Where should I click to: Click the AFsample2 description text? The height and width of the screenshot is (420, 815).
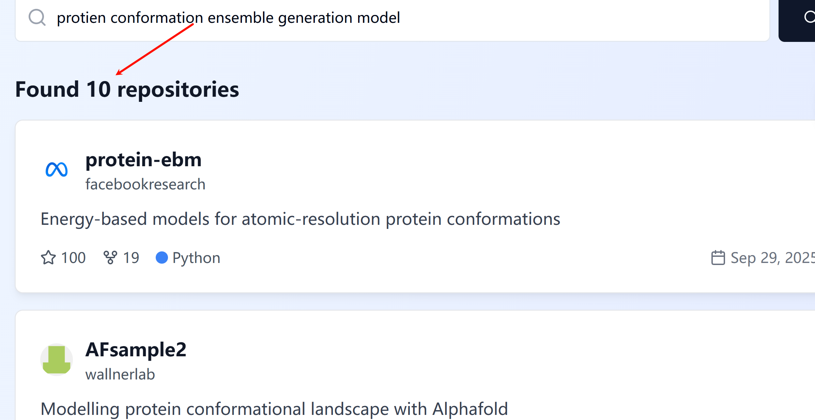pos(274,408)
